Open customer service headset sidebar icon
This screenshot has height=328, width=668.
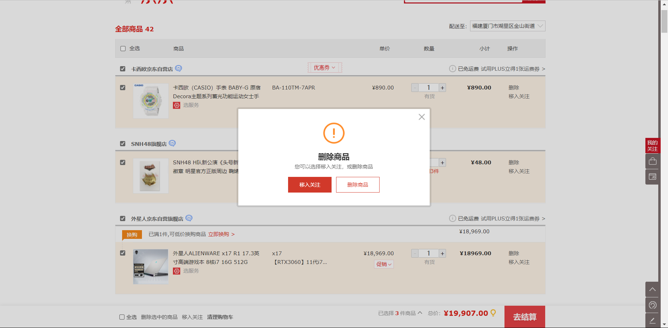click(x=652, y=305)
